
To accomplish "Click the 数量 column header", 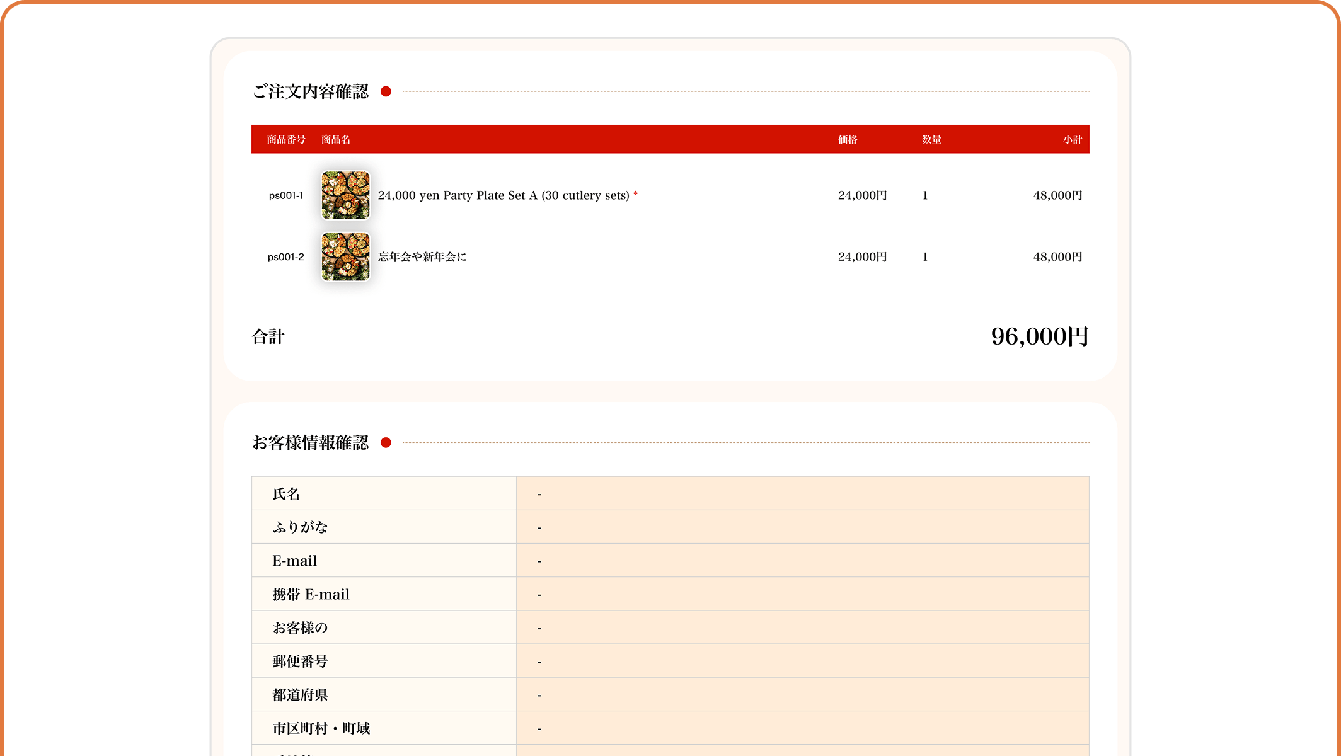I will click(932, 139).
